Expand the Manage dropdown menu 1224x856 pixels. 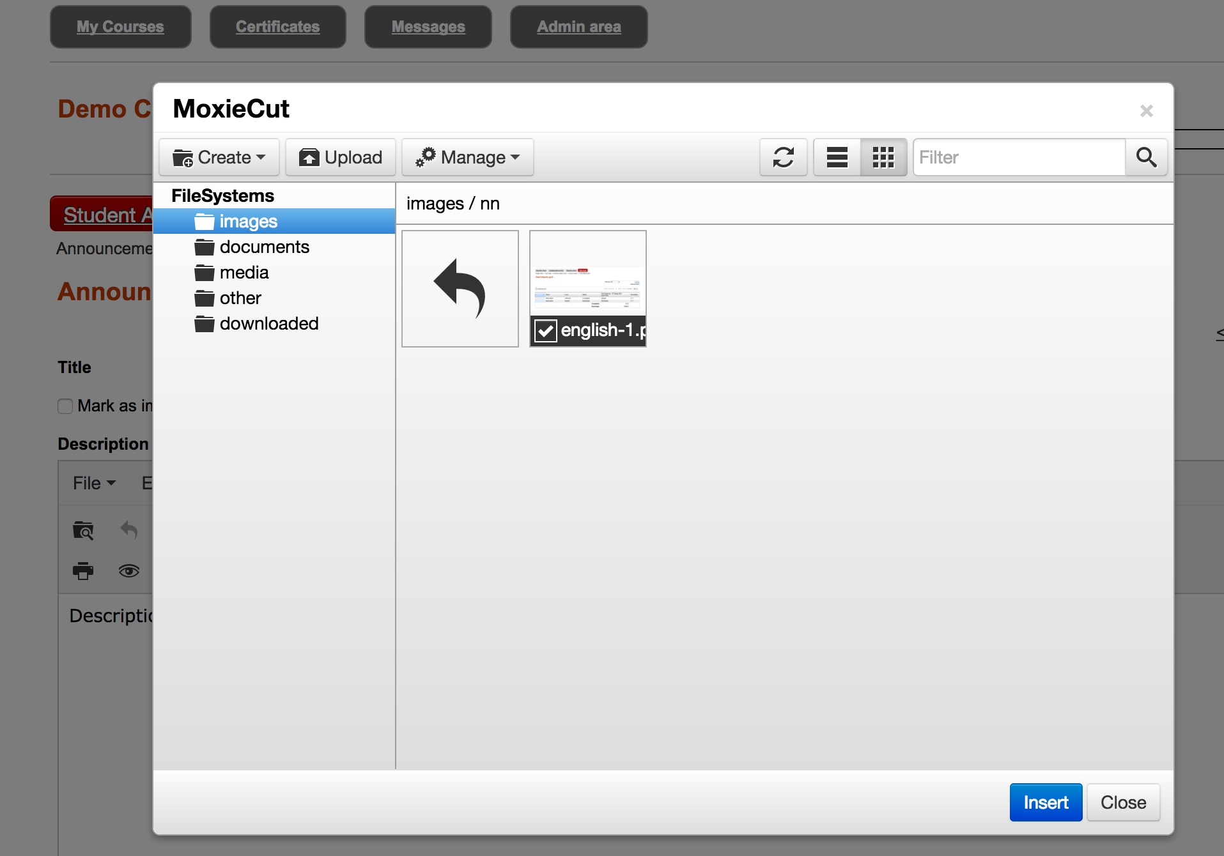point(467,157)
